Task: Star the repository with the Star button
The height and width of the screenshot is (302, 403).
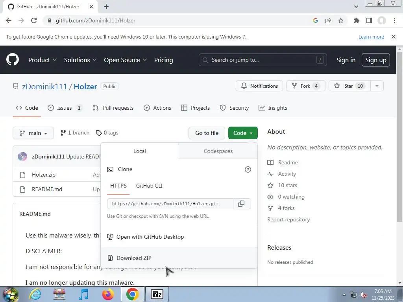Action: pos(349,86)
